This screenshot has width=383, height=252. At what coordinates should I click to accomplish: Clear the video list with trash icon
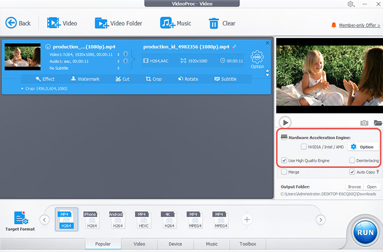(x=222, y=23)
